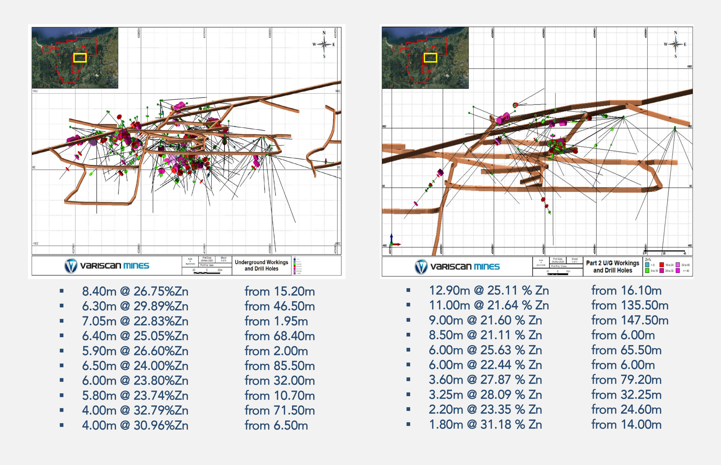
Task: Click '4.00m @ 30.96%Zn'
Action: 135,425
